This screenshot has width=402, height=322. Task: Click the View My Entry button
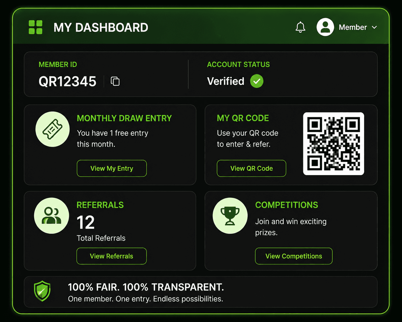click(112, 168)
